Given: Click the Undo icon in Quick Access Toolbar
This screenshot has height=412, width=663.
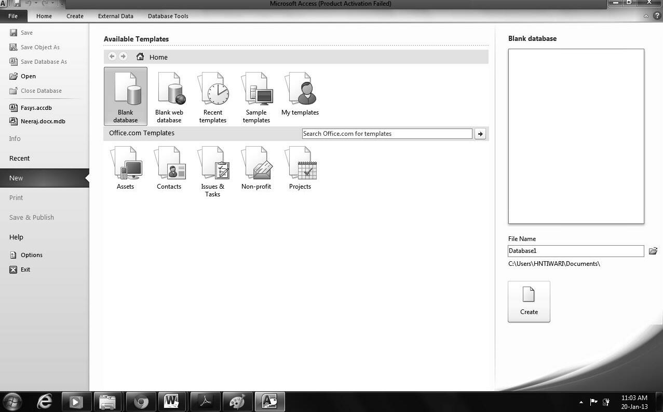Looking at the screenshot, I should pyautogui.click(x=28, y=4).
